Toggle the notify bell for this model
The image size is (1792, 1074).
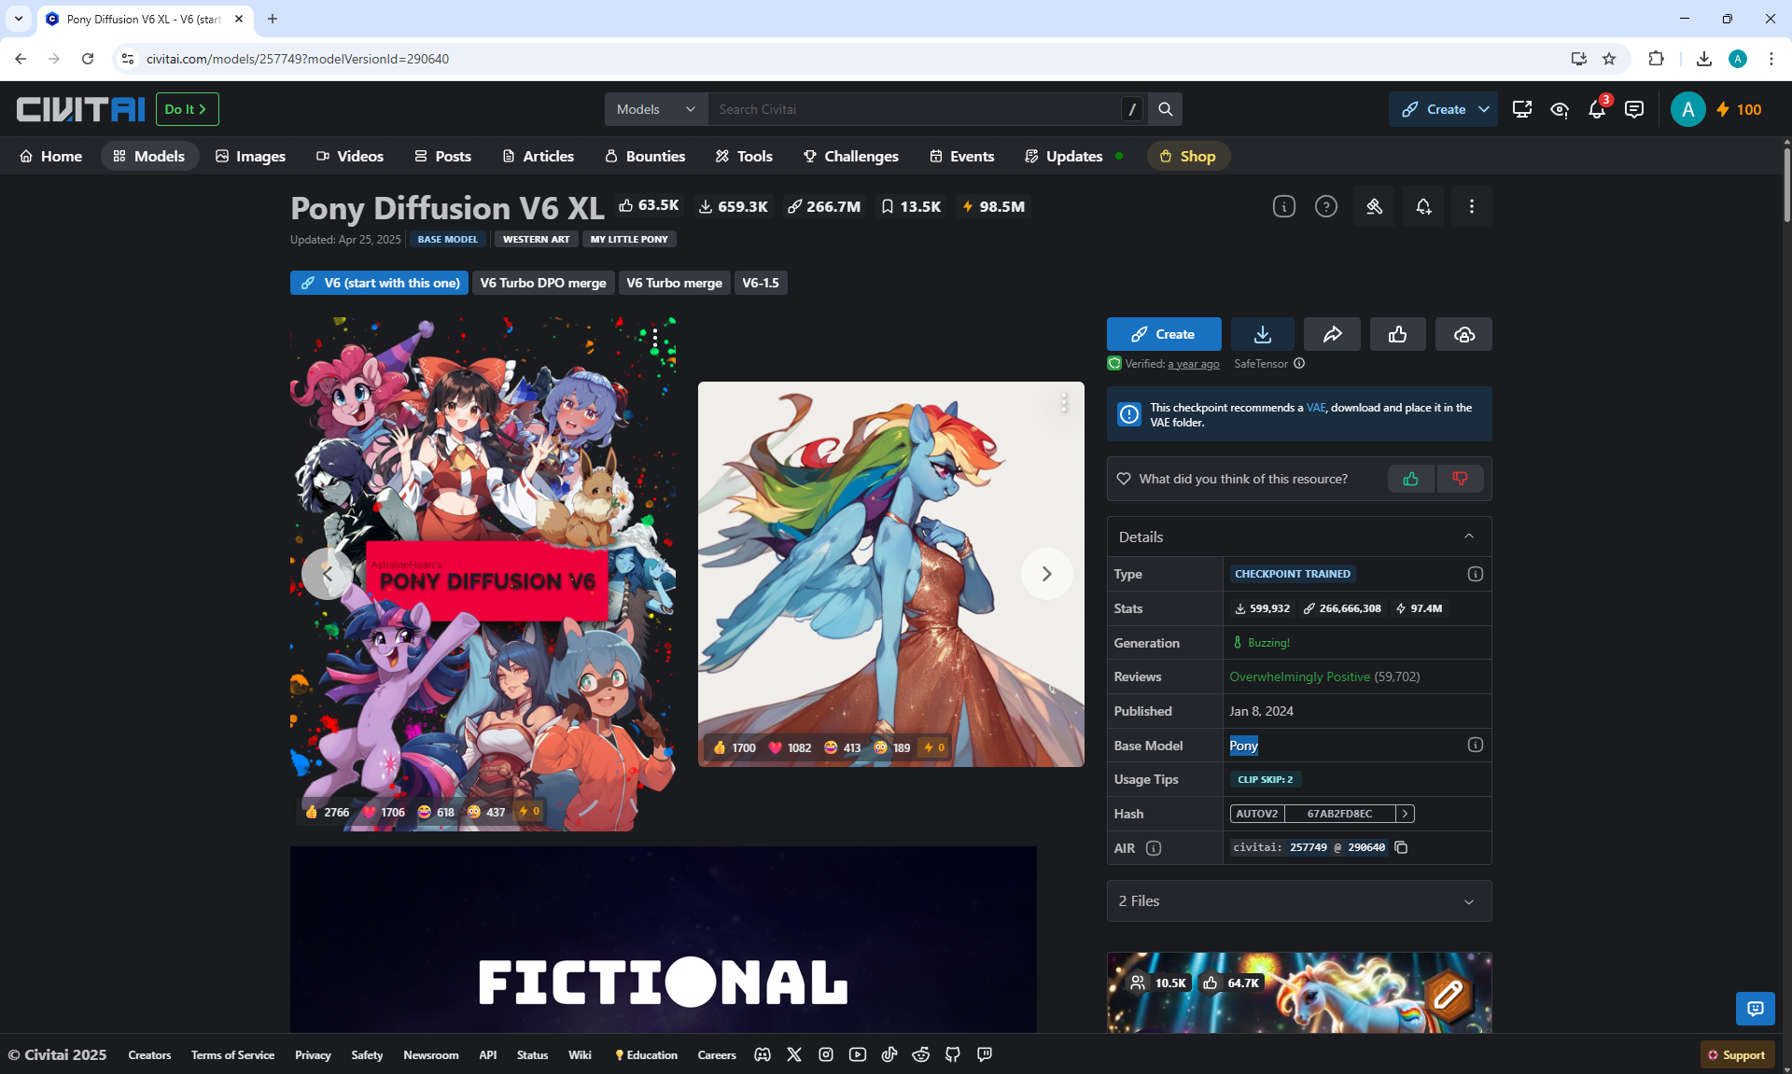tap(1423, 206)
